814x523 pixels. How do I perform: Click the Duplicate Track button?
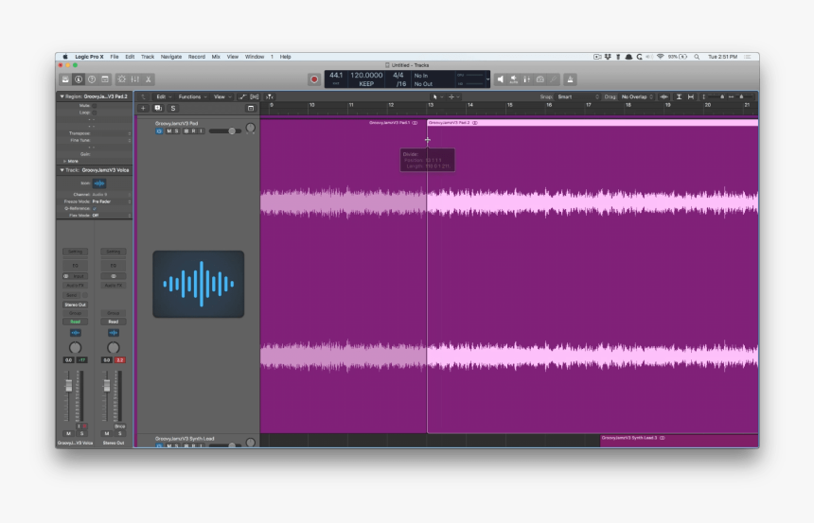point(158,108)
